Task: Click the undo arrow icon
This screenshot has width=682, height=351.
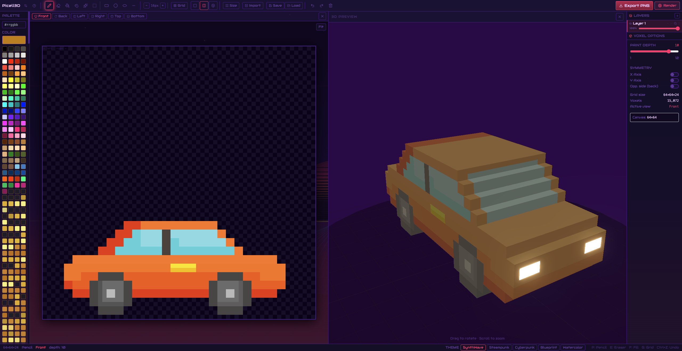Action: click(x=312, y=6)
